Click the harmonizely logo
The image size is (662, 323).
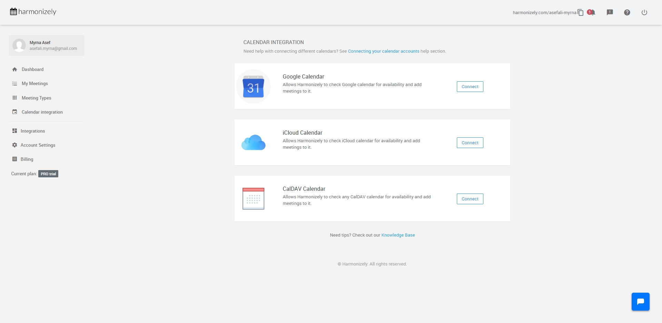pos(33,12)
